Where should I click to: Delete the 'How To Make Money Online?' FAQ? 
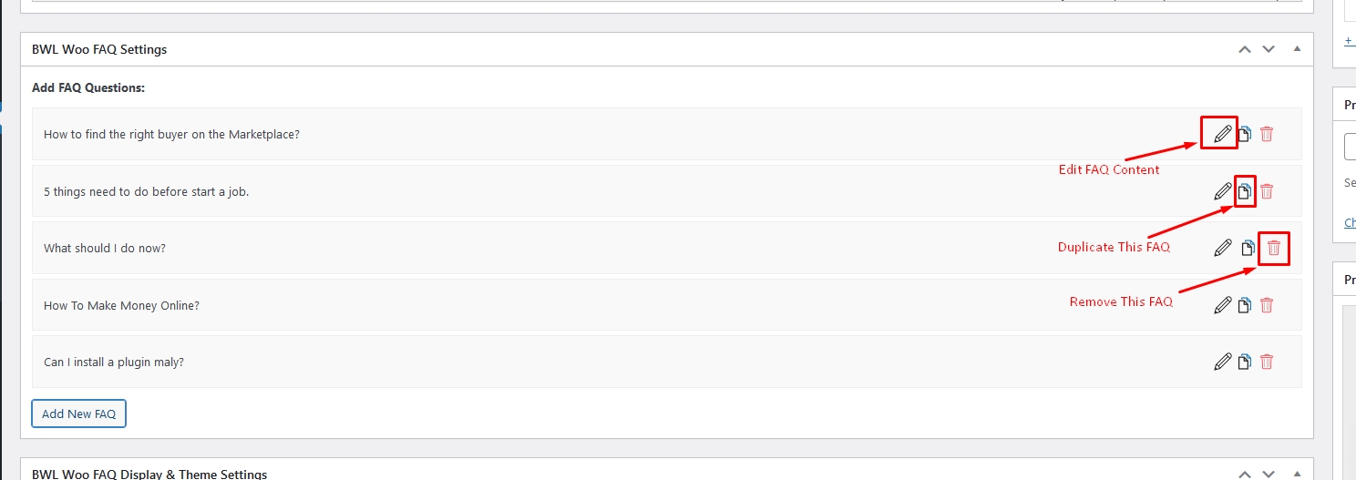[1267, 305]
